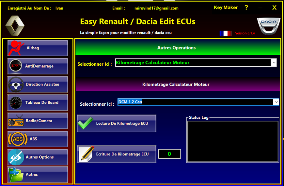This screenshot has width=284, height=186.
Task: Select the Direction Assistee section
Action: click(x=38, y=85)
